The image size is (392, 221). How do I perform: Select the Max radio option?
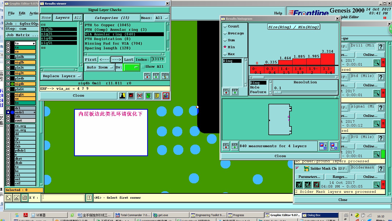225,54
